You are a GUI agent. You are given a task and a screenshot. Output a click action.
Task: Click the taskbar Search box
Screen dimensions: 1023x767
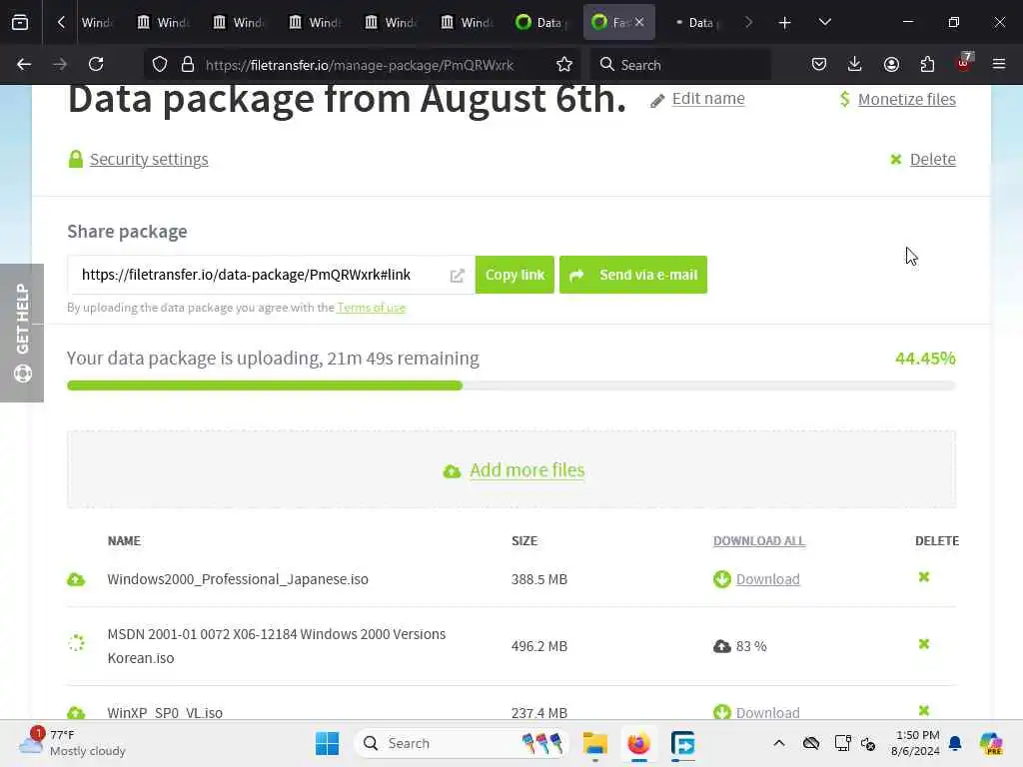[x=461, y=743]
